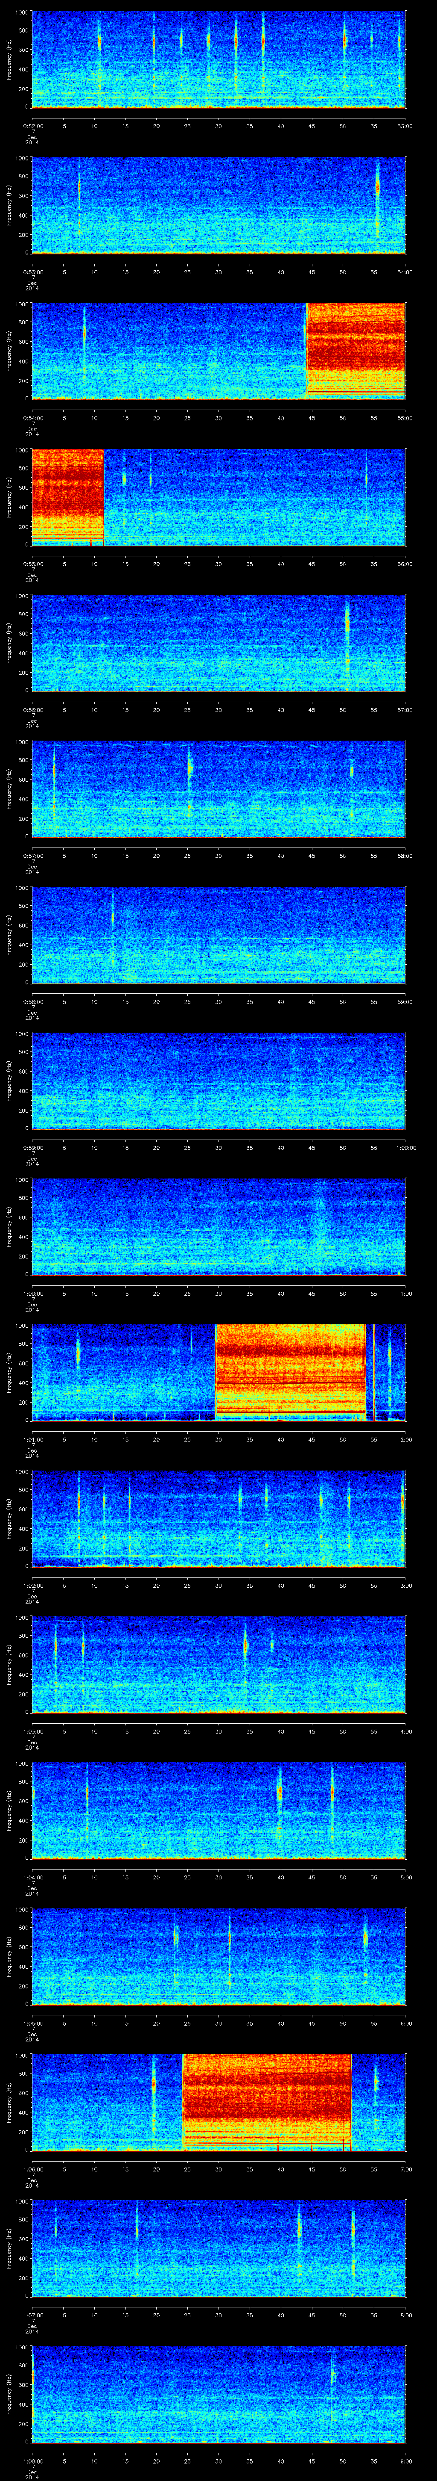Select the red noise block starting the 0:55:00 panel

[x=67, y=495]
